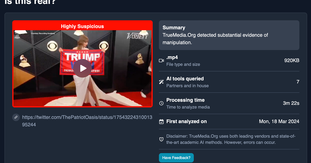The width and height of the screenshot is (311, 163).
Task: Click the Processing time row label
Action: pos(185,100)
